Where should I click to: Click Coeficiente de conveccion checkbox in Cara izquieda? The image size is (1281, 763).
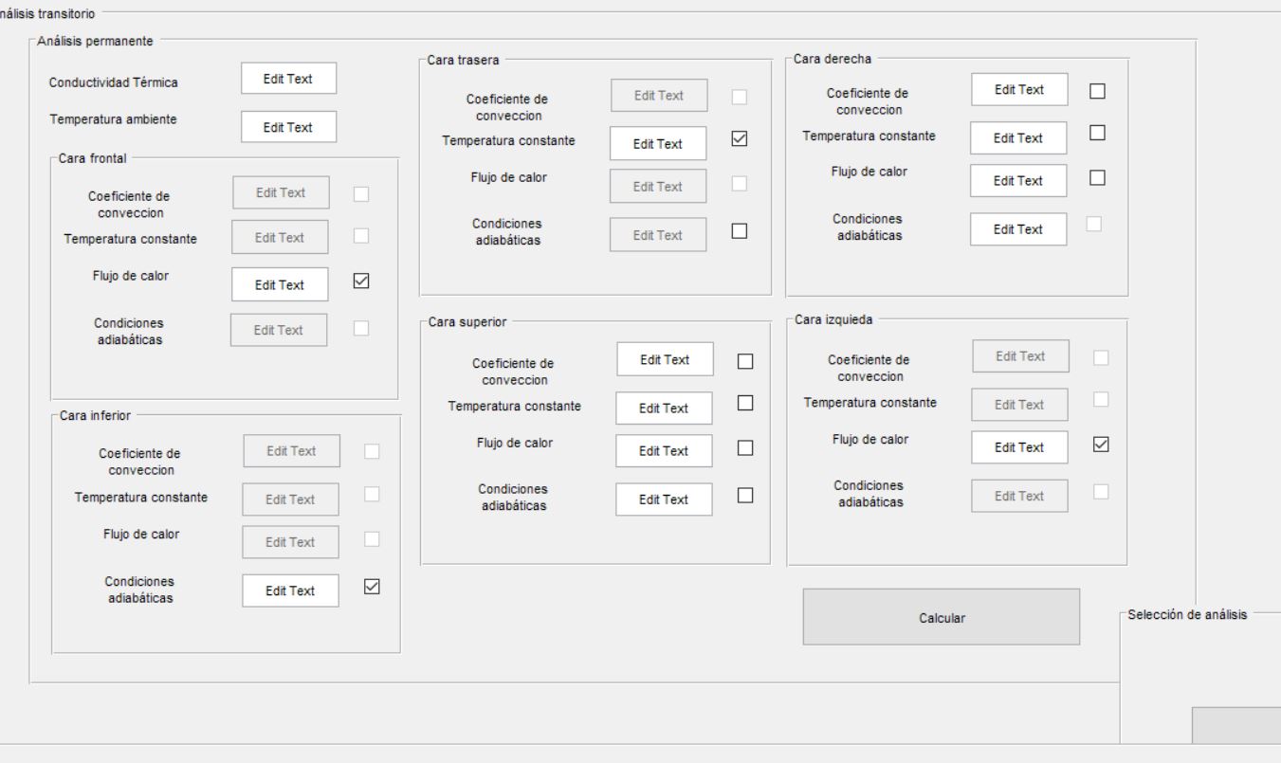pyautogui.click(x=1101, y=358)
